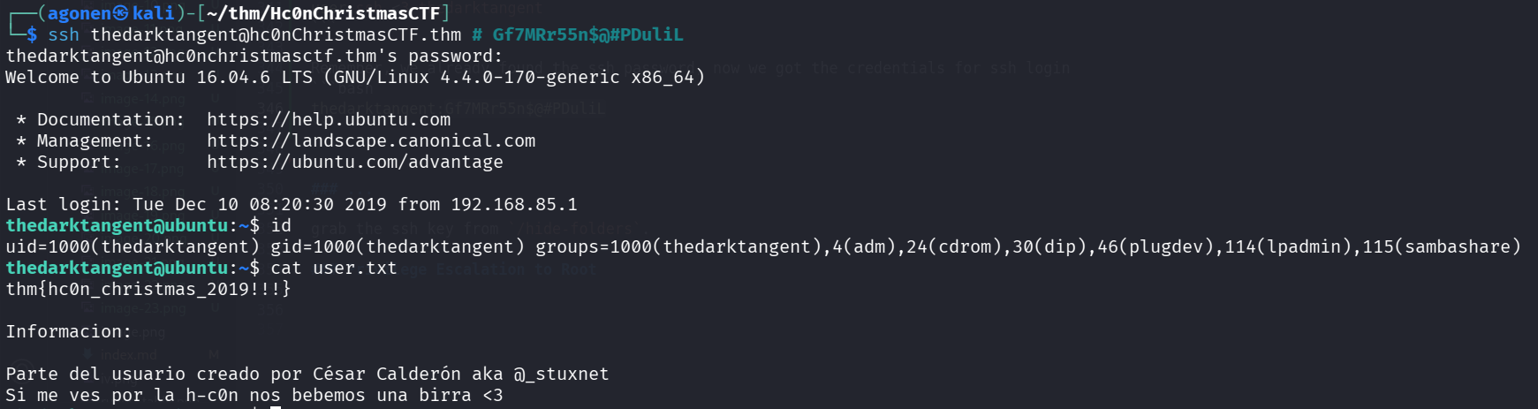This screenshot has height=409, width=1538.
Task: Click the thm{hc0n_christmas_2019!!!} flag text
Action: [x=148, y=289]
